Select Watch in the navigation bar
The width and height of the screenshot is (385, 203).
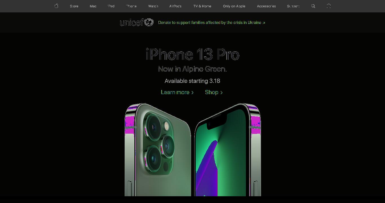coord(153,6)
